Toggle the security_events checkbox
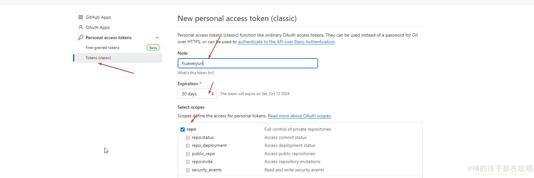 click(x=188, y=170)
